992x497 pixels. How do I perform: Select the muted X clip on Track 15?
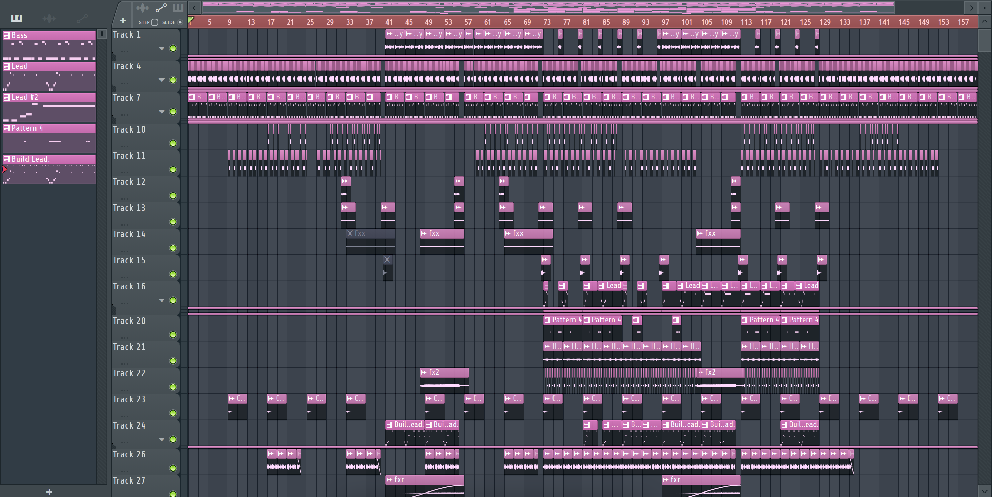point(387,267)
